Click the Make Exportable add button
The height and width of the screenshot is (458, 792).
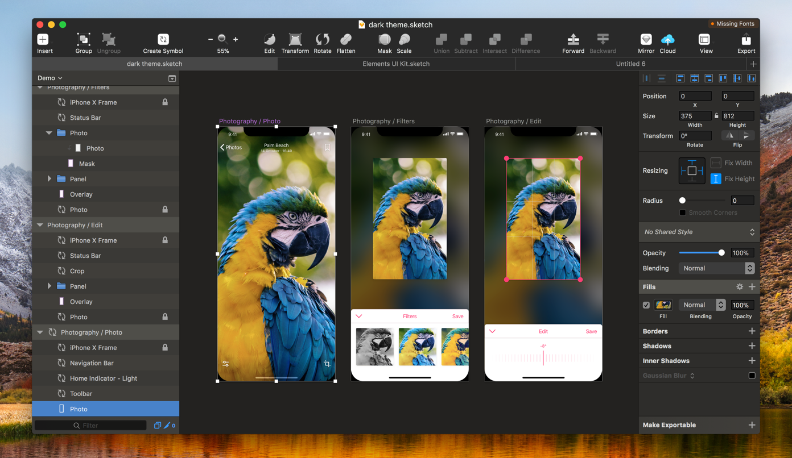pyautogui.click(x=752, y=425)
